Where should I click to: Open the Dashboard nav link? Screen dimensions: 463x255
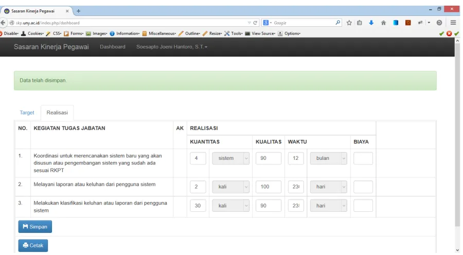[x=113, y=47]
